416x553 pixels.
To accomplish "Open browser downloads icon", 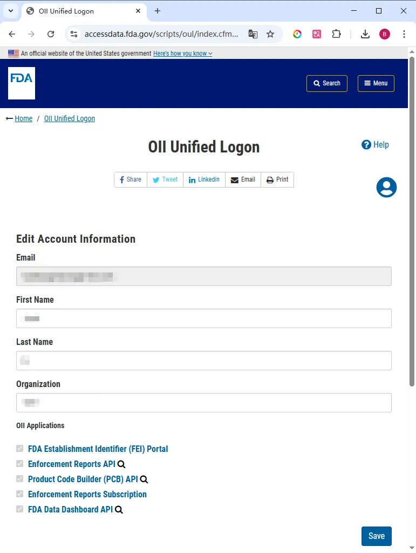I will coord(365,34).
